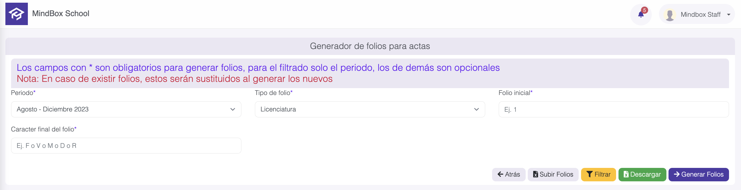The height and width of the screenshot is (190, 741).
Task: Open the Tipo de folio dropdown
Action: [x=370, y=109]
